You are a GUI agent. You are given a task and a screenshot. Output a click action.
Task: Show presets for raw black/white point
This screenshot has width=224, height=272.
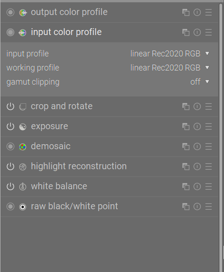click(x=209, y=207)
